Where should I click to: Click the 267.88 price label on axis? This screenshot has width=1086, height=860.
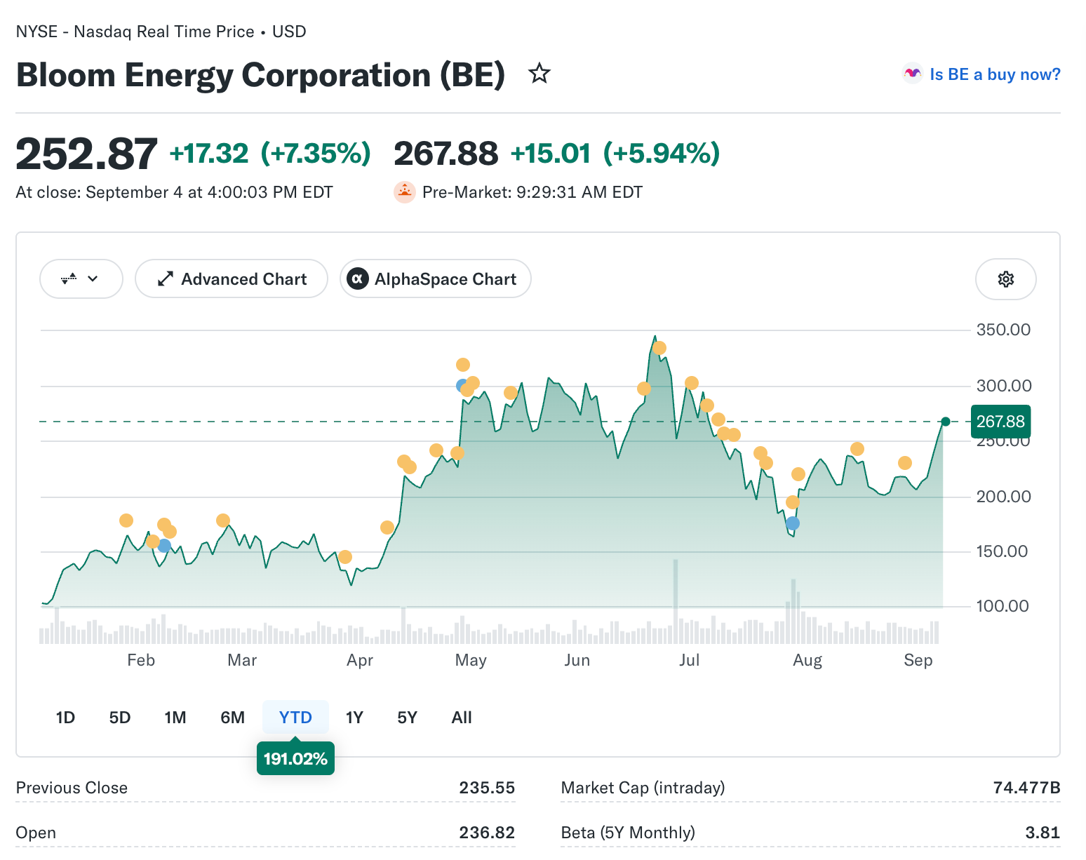tap(1000, 422)
